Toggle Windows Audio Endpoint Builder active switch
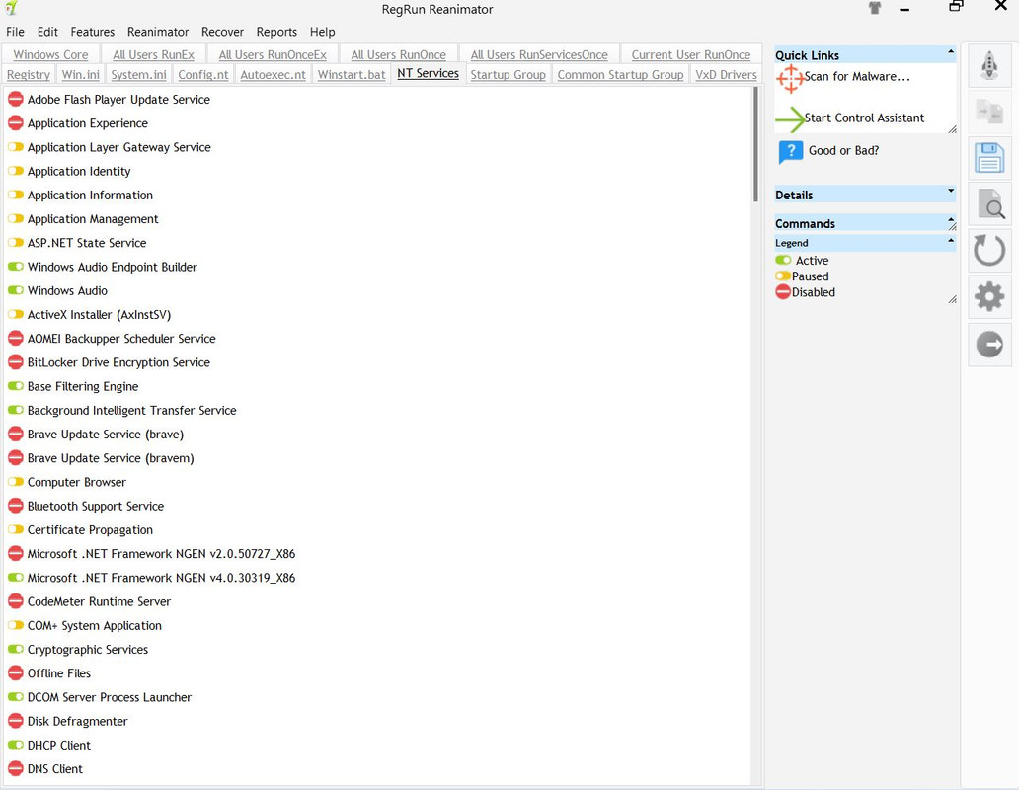Image resolution: width=1019 pixels, height=790 pixels. pyautogui.click(x=16, y=267)
